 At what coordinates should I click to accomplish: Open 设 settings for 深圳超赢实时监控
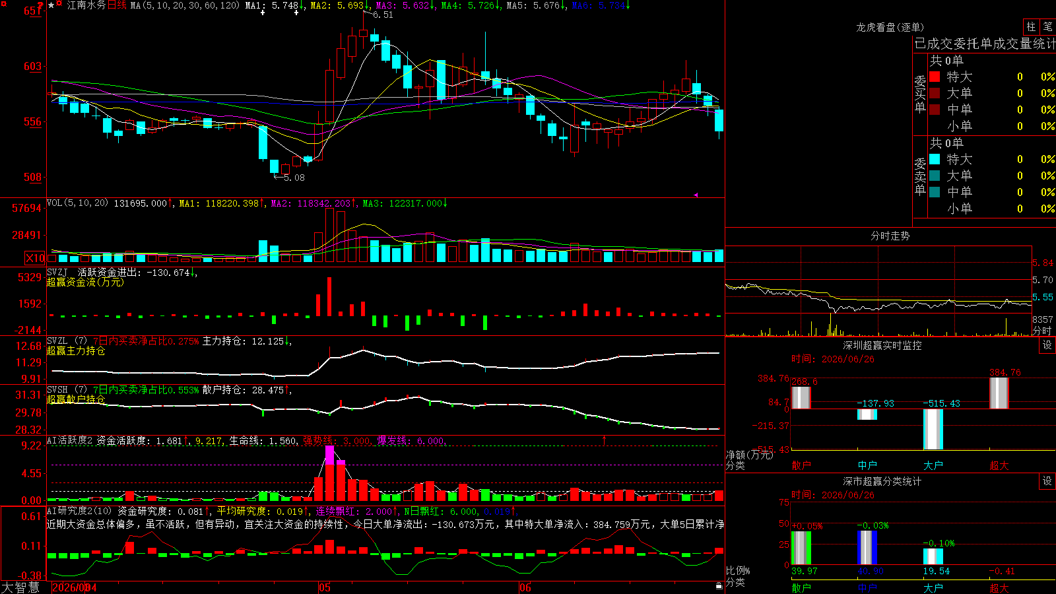click(x=1047, y=345)
